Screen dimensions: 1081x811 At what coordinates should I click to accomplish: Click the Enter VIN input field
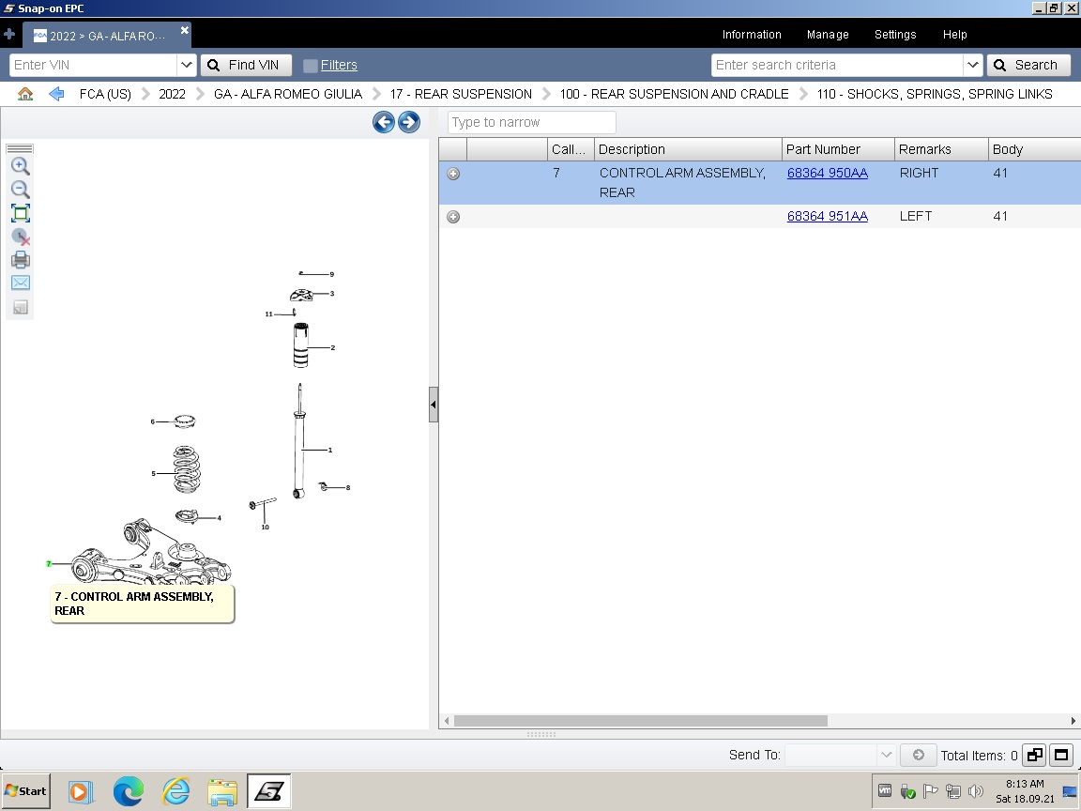tap(93, 65)
